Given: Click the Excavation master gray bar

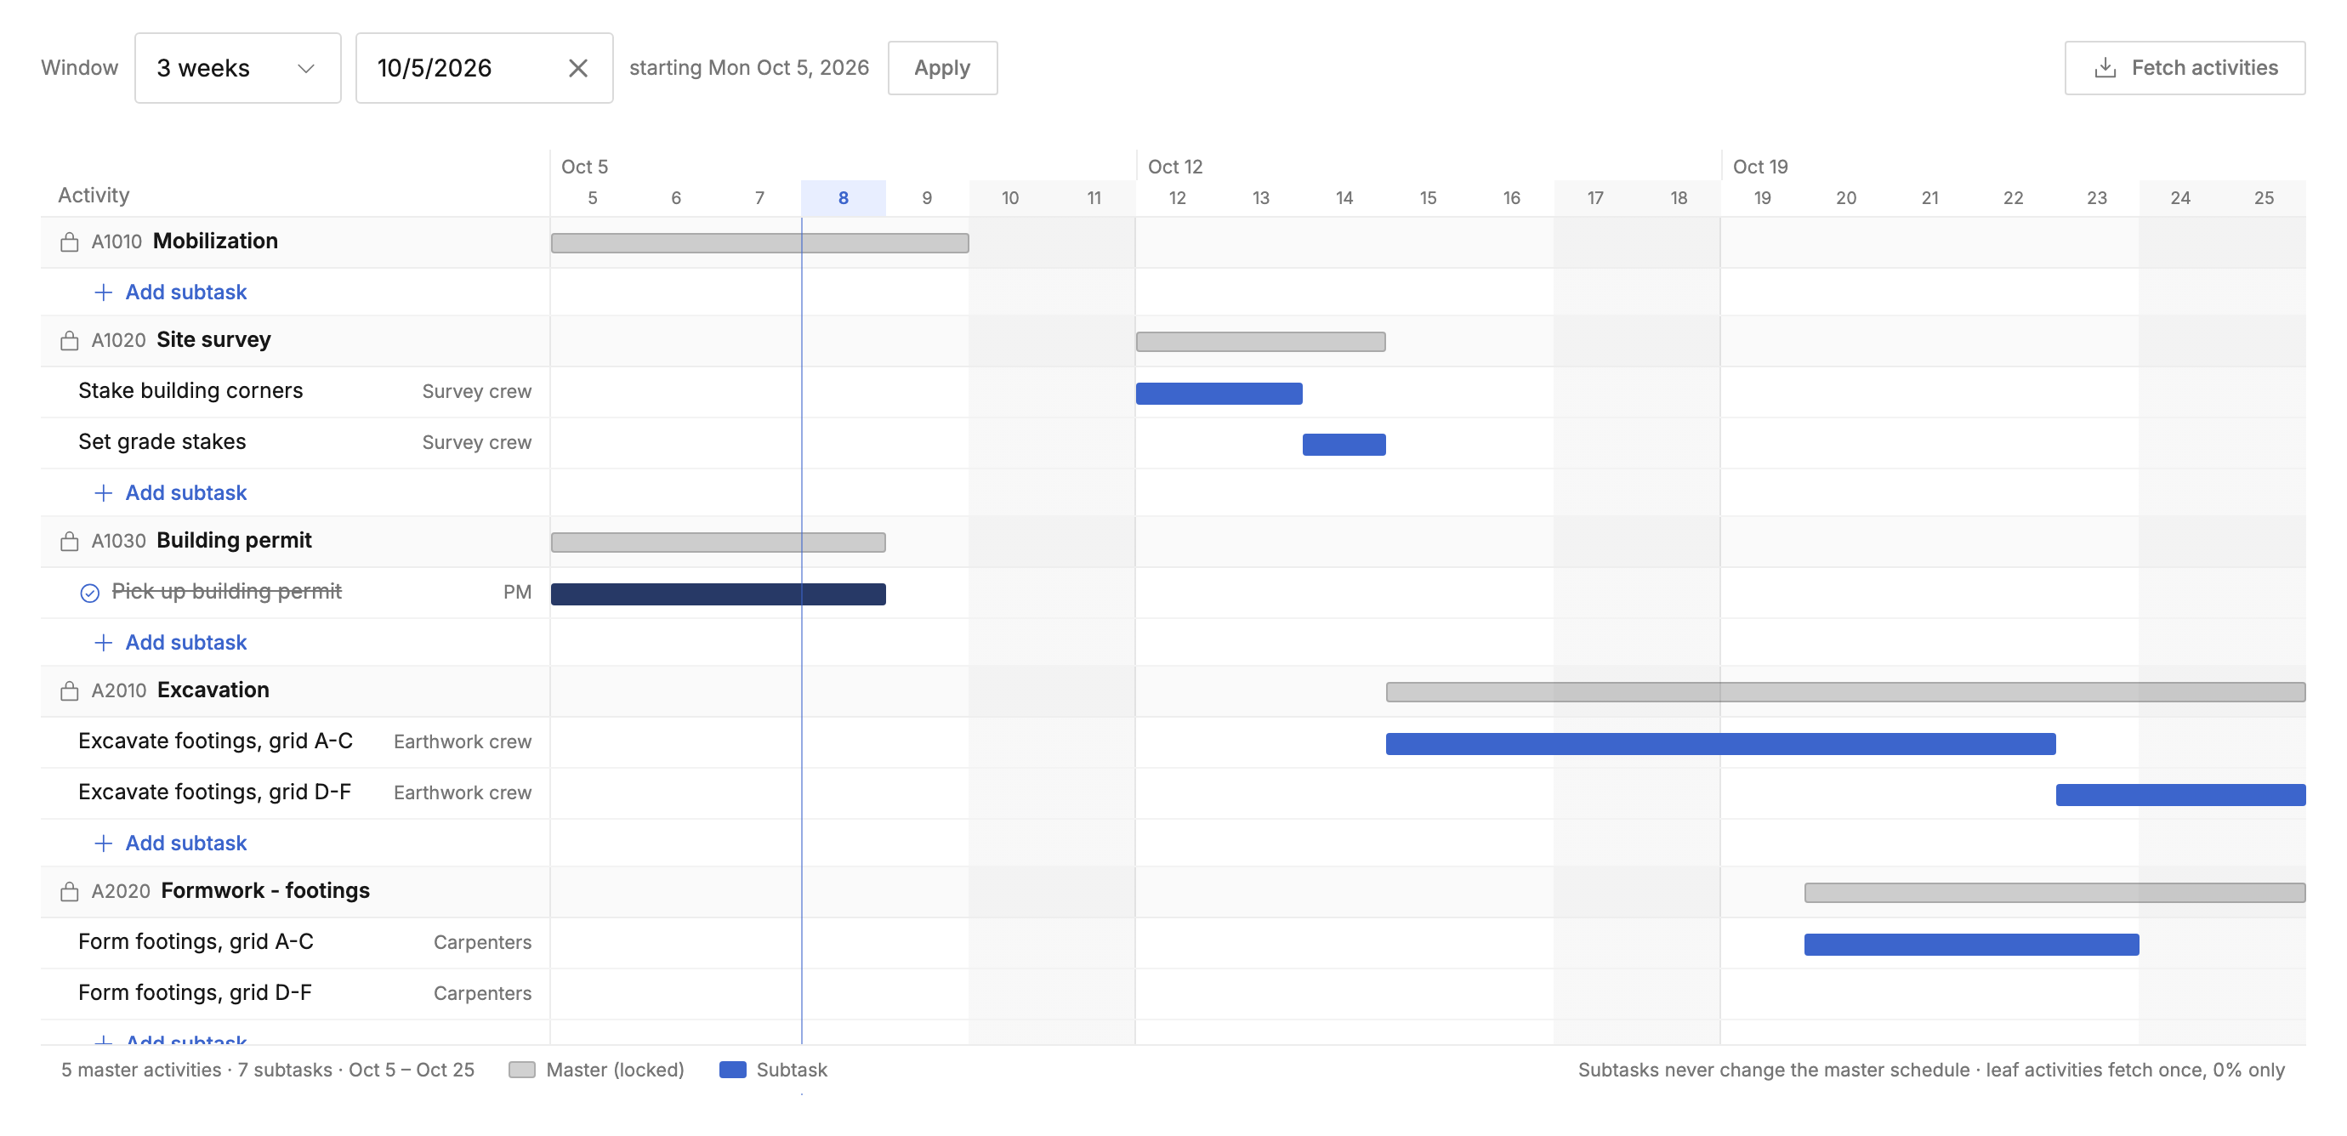Looking at the screenshot, I should [x=1846, y=692].
